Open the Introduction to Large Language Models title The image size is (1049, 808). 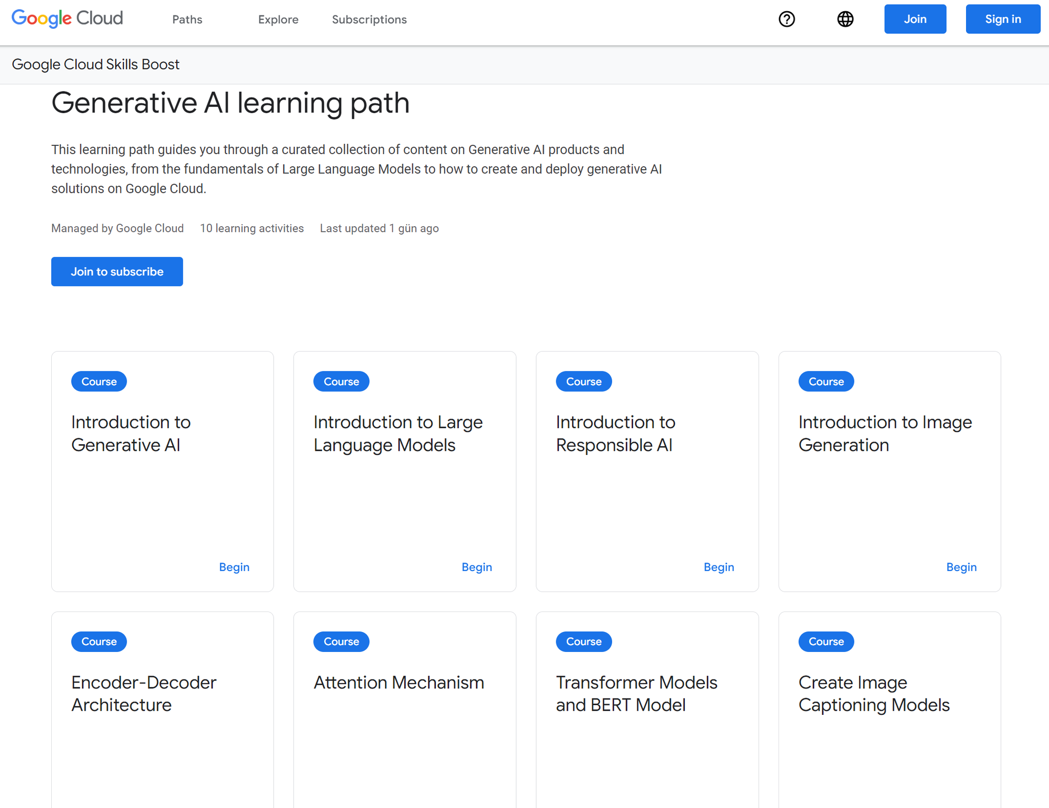point(398,433)
